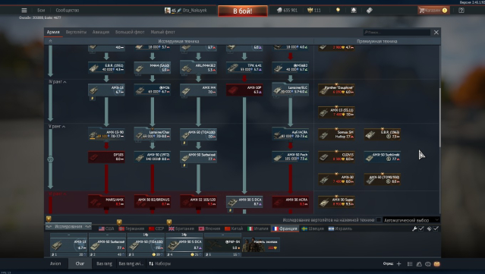Click the light bulb icon in top bar

pyautogui.click(x=338, y=10)
